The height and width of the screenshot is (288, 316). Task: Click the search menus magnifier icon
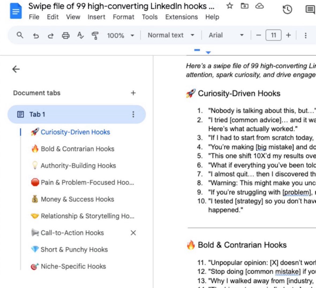(20, 35)
